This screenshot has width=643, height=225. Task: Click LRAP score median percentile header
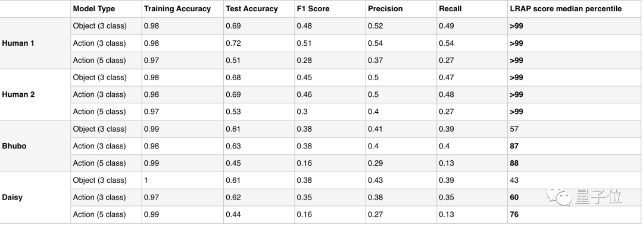[566, 8]
